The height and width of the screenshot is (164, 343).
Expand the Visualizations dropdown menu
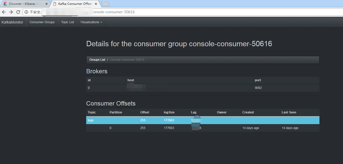(91, 22)
